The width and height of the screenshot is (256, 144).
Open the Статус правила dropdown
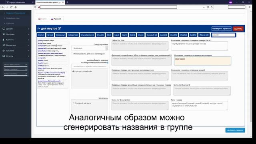[90, 48]
